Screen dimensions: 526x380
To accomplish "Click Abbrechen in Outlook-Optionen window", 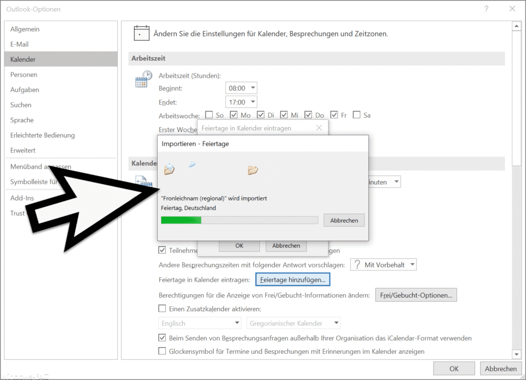I will (x=500, y=369).
